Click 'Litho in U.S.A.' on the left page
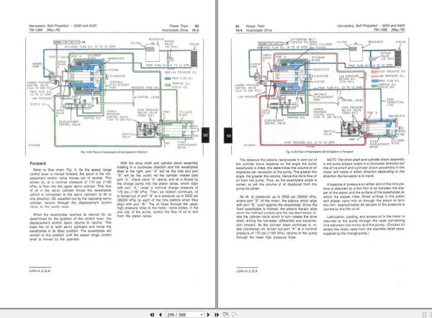Screen dimensions: 432x318 click(40, 271)
